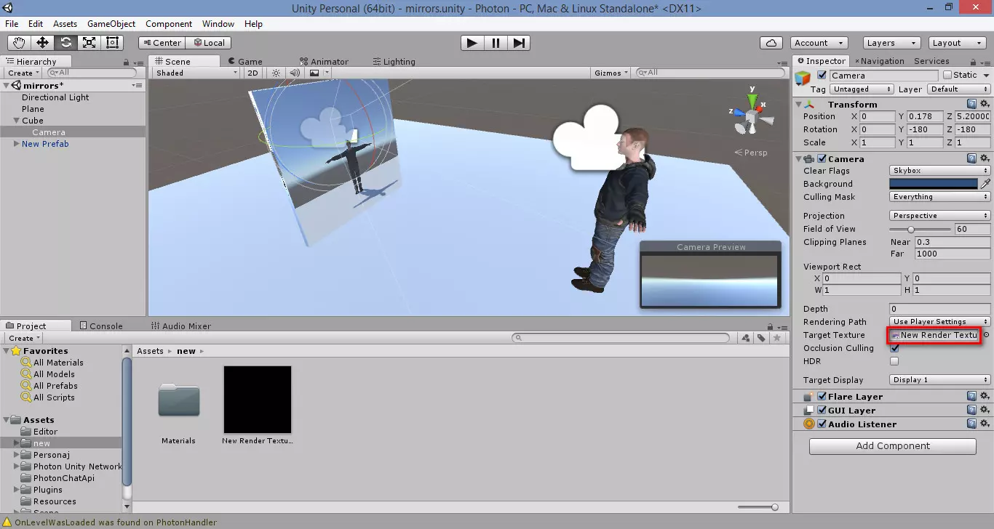Toggle the Static checkbox
This screenshot has height=529, width=994.
tap(947, 75)
